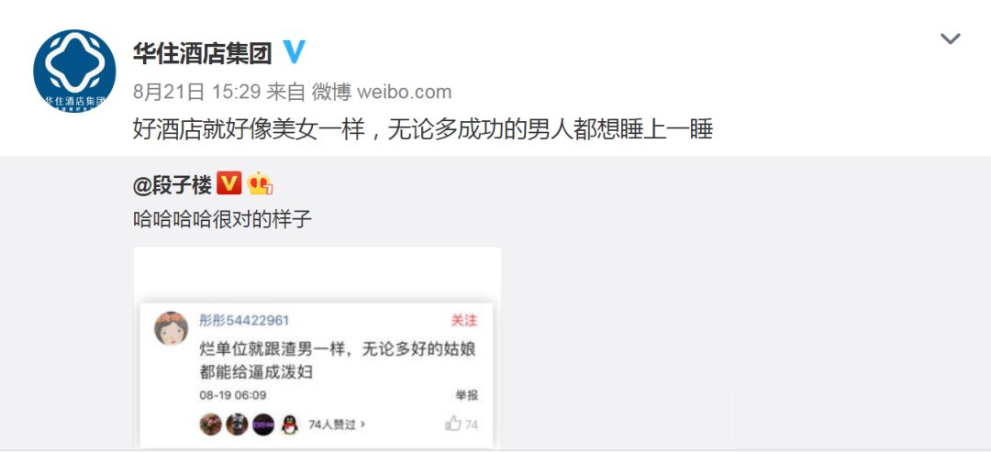Open the 微博 weibo.com source link
Viewport: 991px width, 452px height.
pos(382,93)
